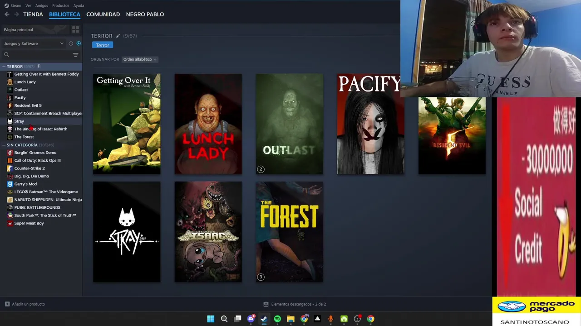Select Call of Duty: Black Ops III
This screenshot has width=581, height=326.
coord(41,160)
